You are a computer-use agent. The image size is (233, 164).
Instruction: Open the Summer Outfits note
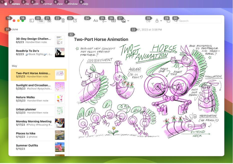point(38,147)
